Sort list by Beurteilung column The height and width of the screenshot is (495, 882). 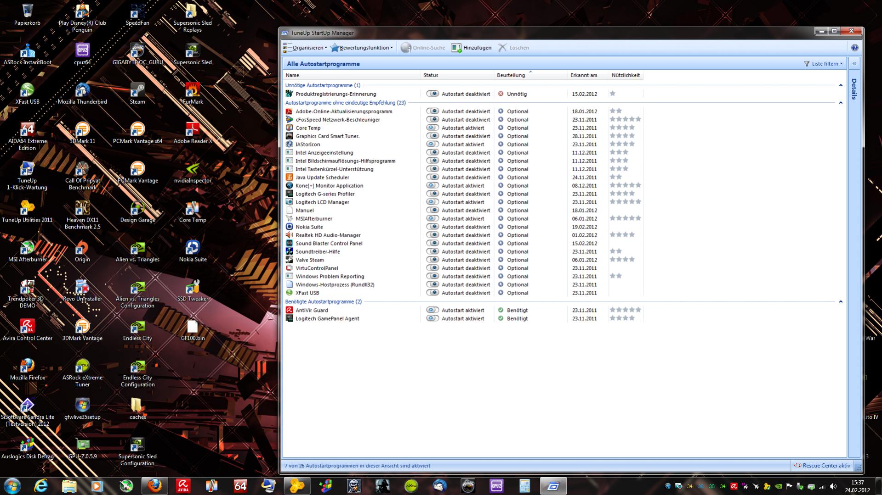[531, 75]
